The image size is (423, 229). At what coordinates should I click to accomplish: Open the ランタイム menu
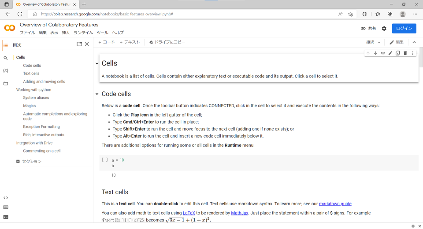83,33
